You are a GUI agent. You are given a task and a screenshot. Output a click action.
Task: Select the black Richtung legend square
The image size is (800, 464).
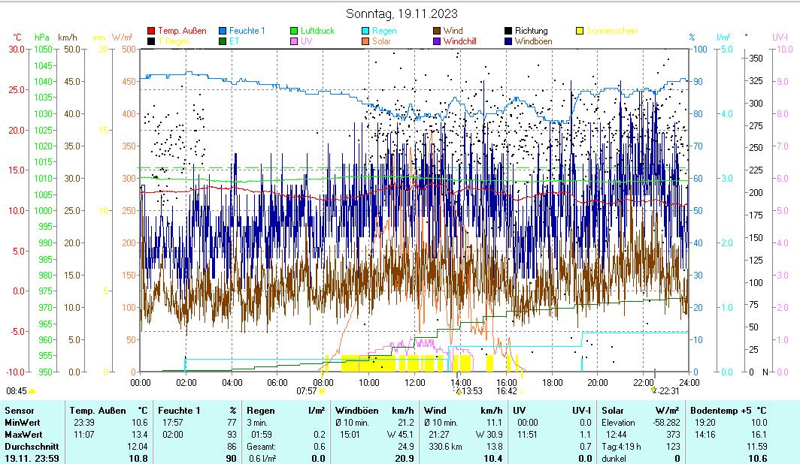pos(508,31)
